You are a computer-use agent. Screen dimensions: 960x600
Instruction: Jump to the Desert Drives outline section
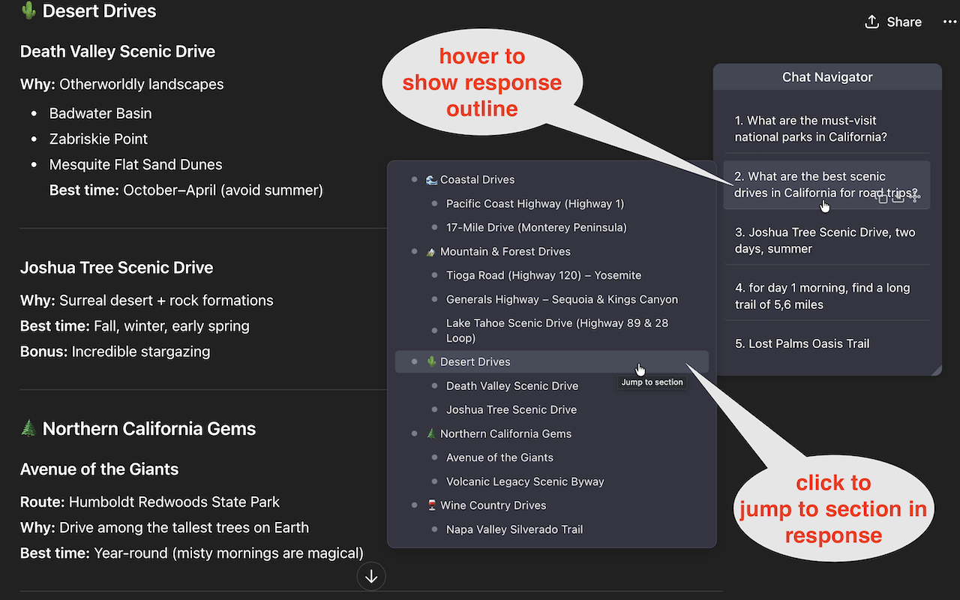[551, 361]
